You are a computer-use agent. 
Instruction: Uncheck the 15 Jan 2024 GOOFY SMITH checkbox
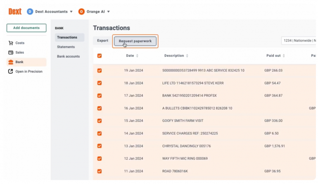coord(100,121)
